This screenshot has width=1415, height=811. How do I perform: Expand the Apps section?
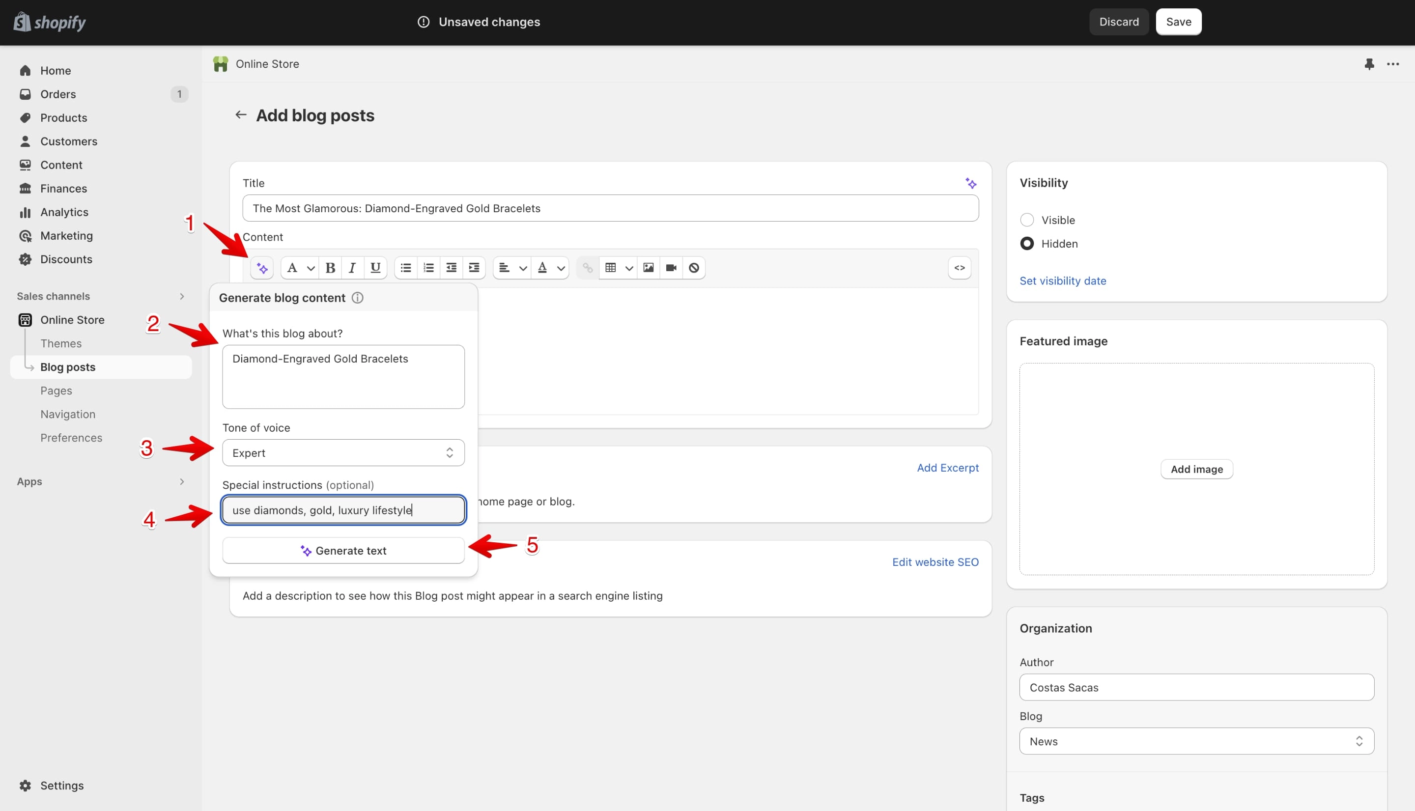pos(182,482)
